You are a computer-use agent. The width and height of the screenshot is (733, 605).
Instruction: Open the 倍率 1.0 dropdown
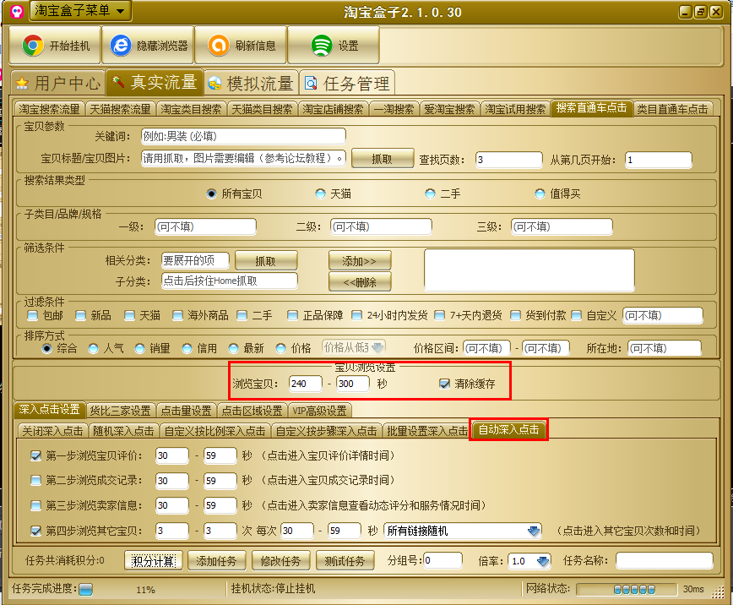tap(529, 561)
